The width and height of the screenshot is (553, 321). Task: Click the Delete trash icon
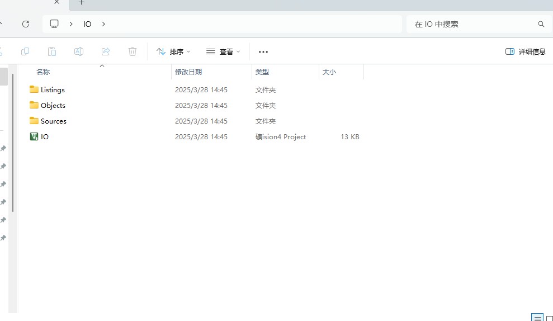[133, 51]
